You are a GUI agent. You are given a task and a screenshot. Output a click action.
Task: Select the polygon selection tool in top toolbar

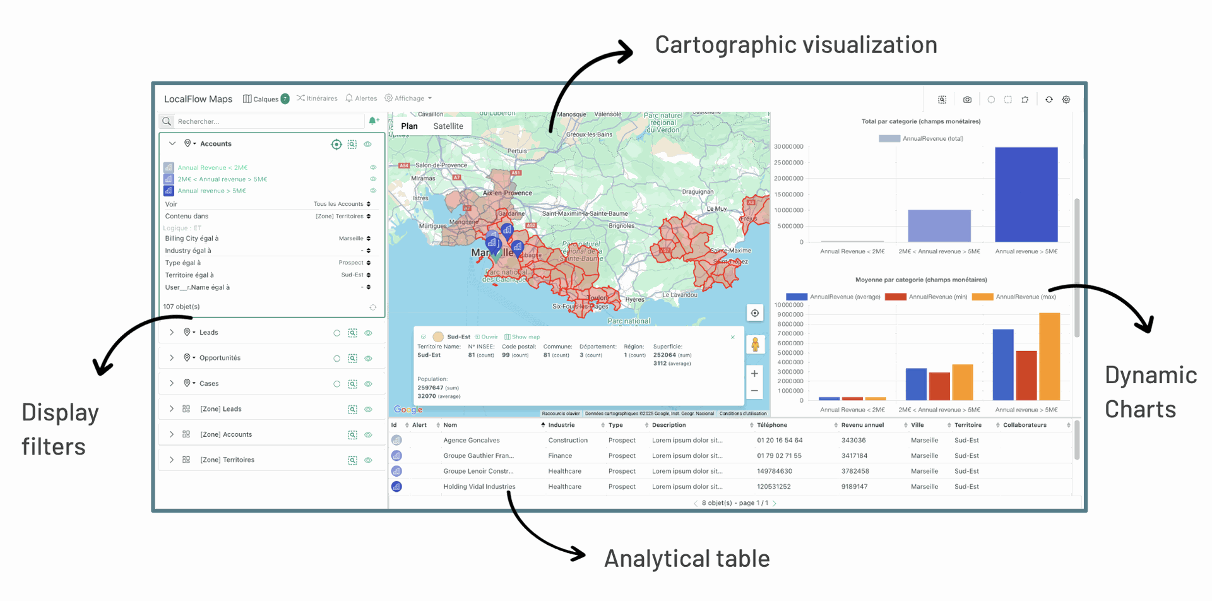pos(1025,99)
